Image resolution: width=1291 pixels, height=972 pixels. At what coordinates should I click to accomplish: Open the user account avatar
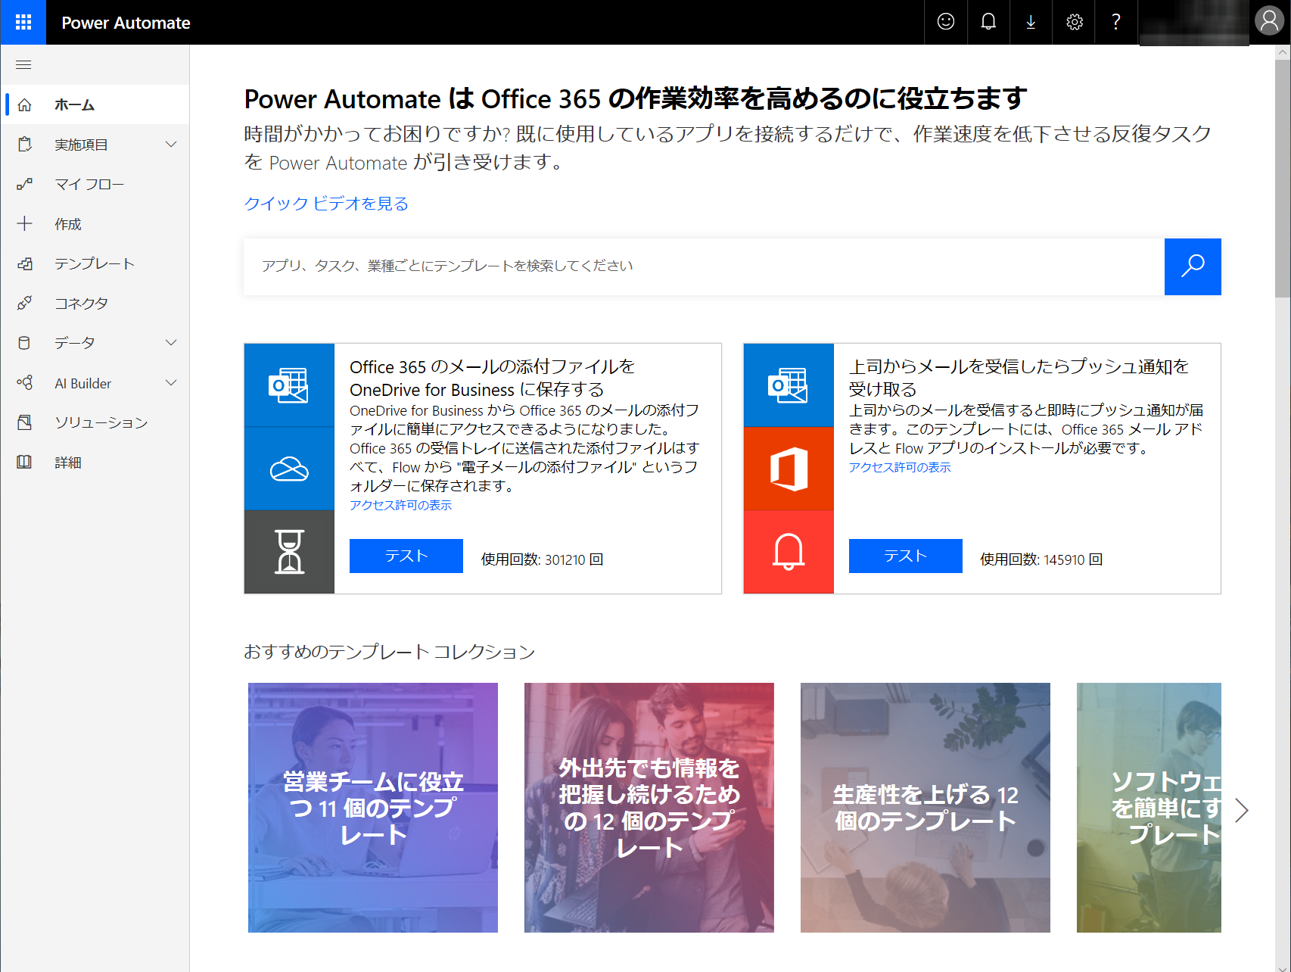[1270, 22]
